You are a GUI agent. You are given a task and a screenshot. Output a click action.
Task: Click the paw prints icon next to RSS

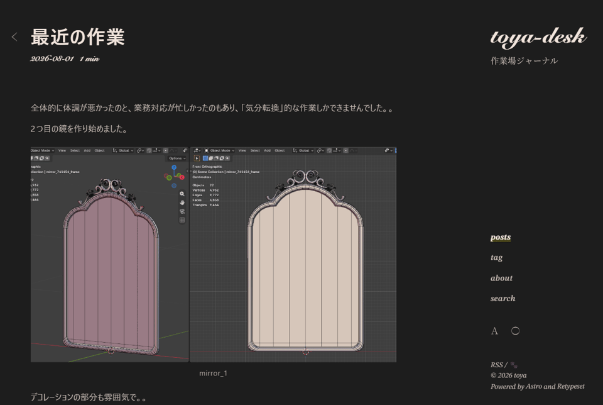click(x=514, y=365)
